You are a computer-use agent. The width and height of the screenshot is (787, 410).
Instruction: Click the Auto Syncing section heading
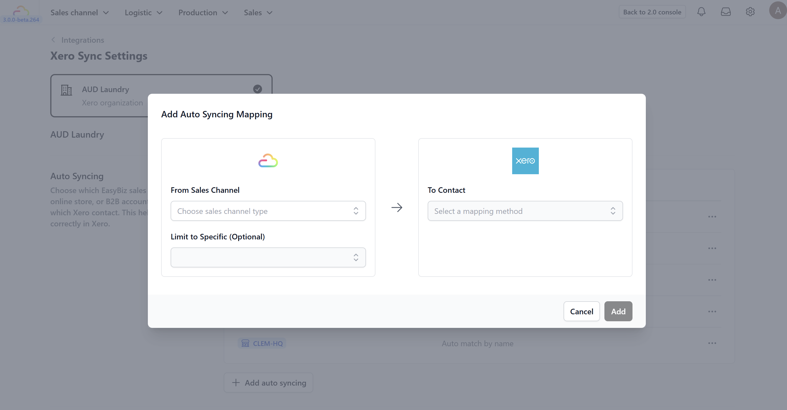coord(77,176)
